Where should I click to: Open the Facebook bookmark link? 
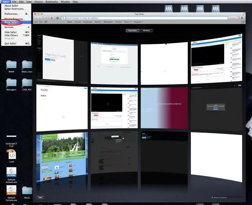point(88,22)
